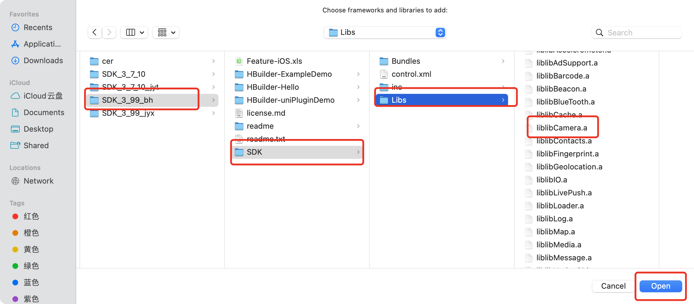694x304 pixels.
Task: Open Recents in the sidebar
Action: (x=38, y=27)
